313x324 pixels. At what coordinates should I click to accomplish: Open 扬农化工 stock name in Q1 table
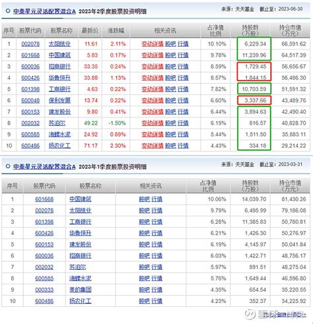[81, 301]
